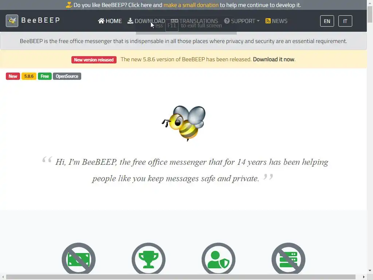The height and width of the screenshot is (280, 373).
Task: Open the HOME navigation item
Action: (110, 21)
